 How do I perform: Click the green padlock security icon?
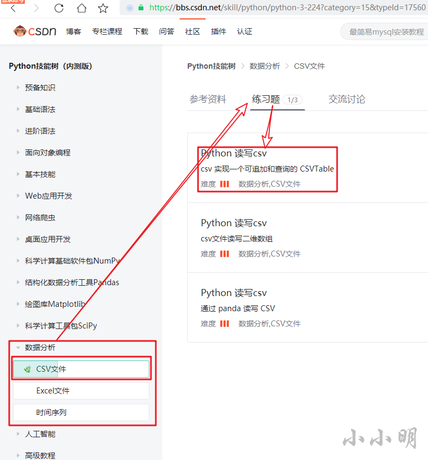(x=141, y=8)
